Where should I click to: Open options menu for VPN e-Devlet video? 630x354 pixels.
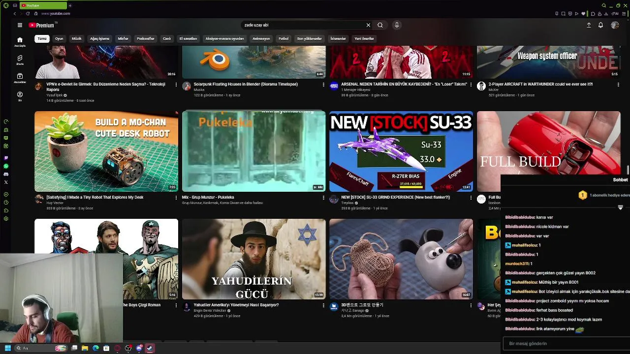point(176,85)
